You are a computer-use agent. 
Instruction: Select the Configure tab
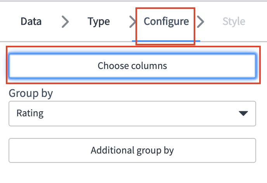tap(166, 21)
